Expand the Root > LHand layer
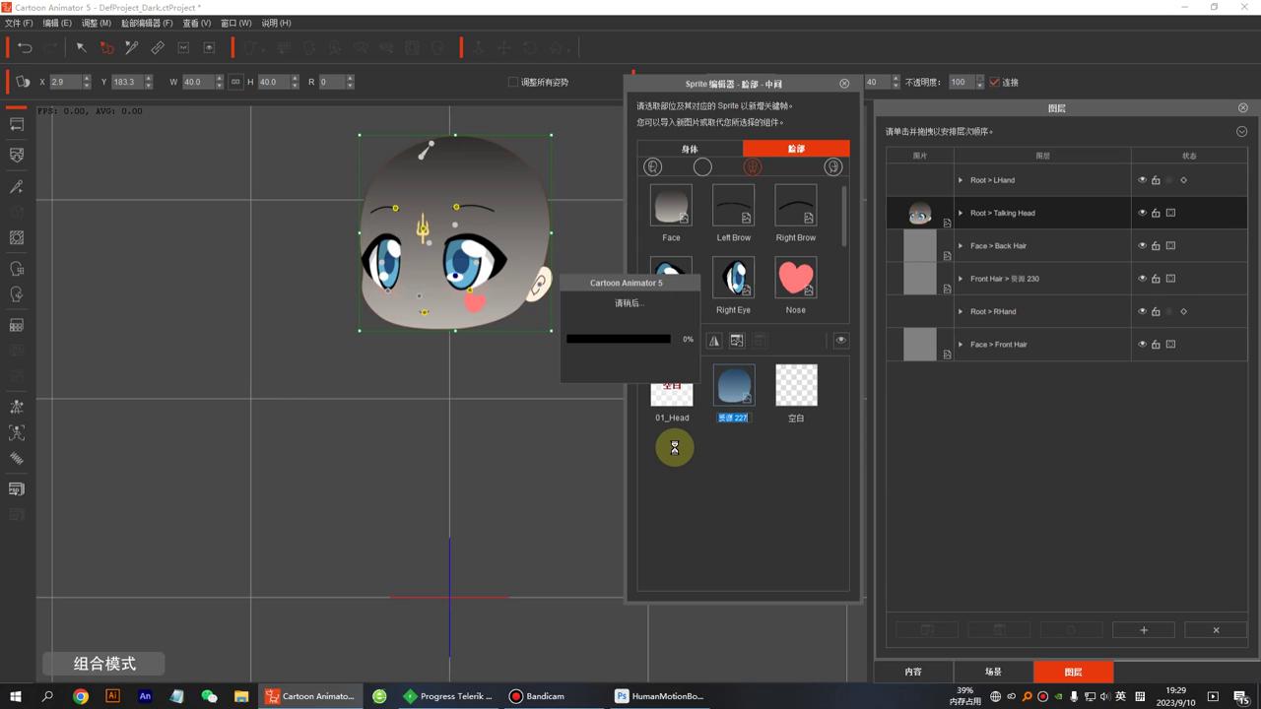The height and width of the screenshot is (709, 1261). tap(961, 180)
